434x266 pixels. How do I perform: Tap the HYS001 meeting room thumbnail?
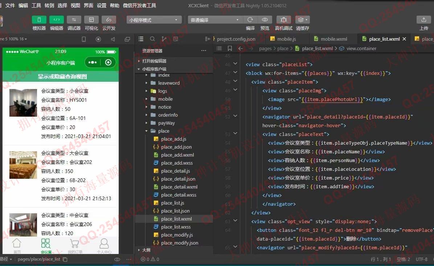pos(23,103)
